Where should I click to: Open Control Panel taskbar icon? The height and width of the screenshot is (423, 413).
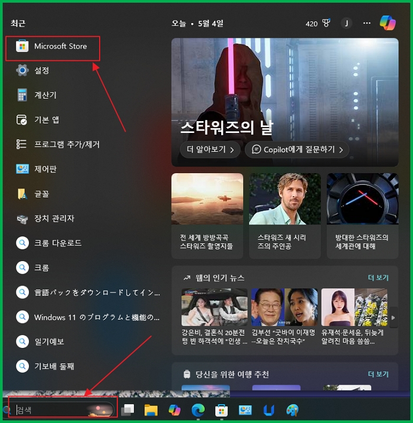click(x=245, y=410)
